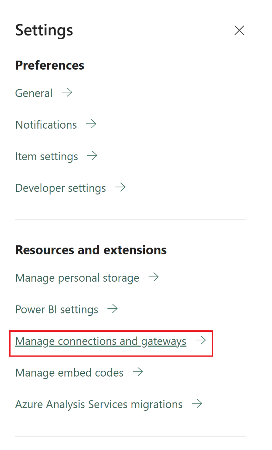
Task: Open Manage connections and gateways
Action: pyautogui.click(x=100, y=341)
